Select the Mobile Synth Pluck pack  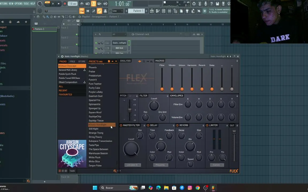pyautogui.click(x=67, y=74)
